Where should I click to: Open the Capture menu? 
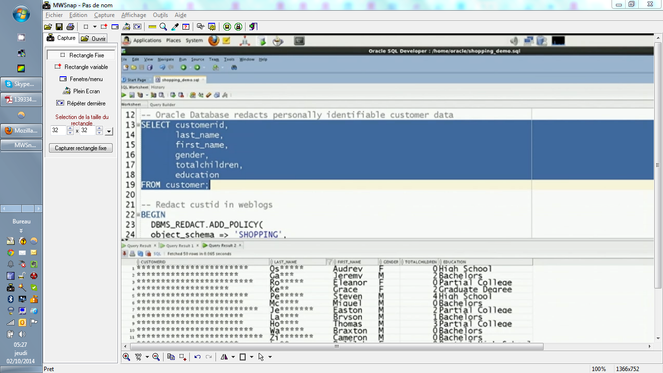point(104,15)
